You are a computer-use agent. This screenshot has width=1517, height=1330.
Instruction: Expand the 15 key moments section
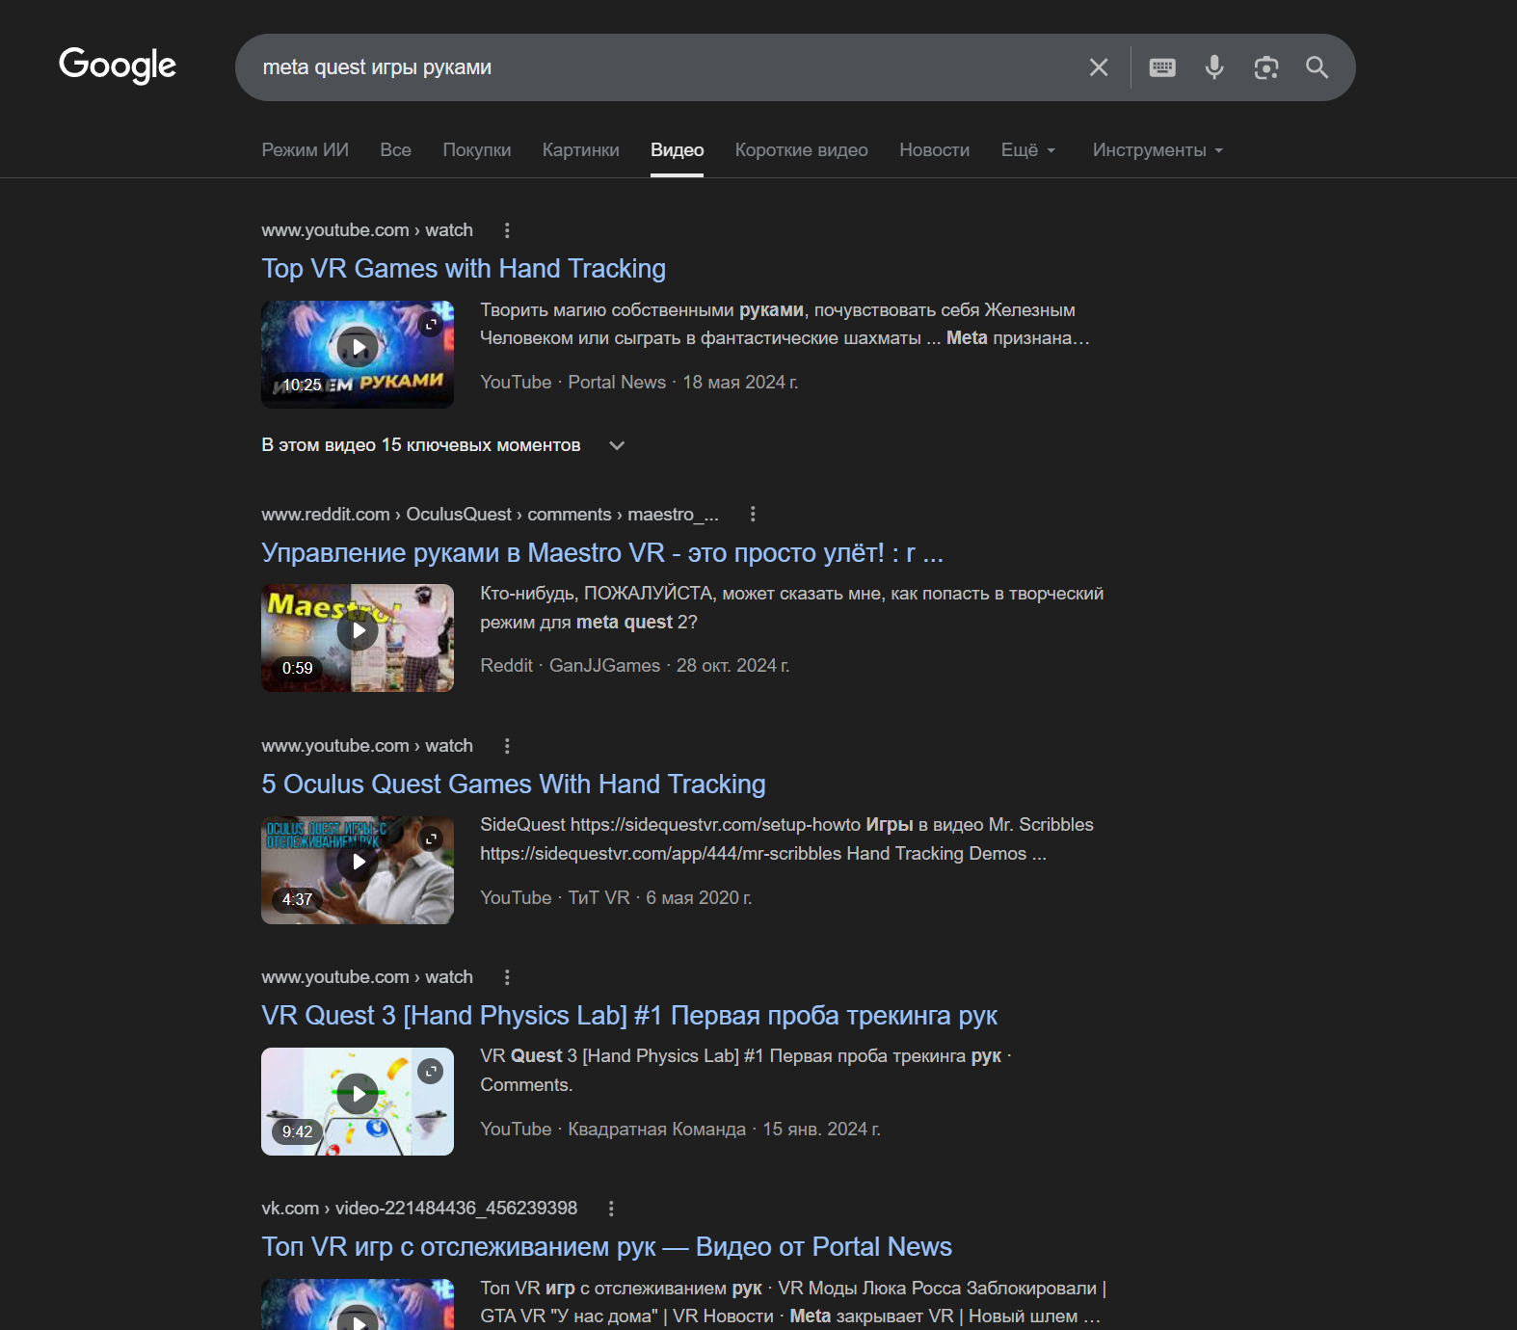coord(443,445)
